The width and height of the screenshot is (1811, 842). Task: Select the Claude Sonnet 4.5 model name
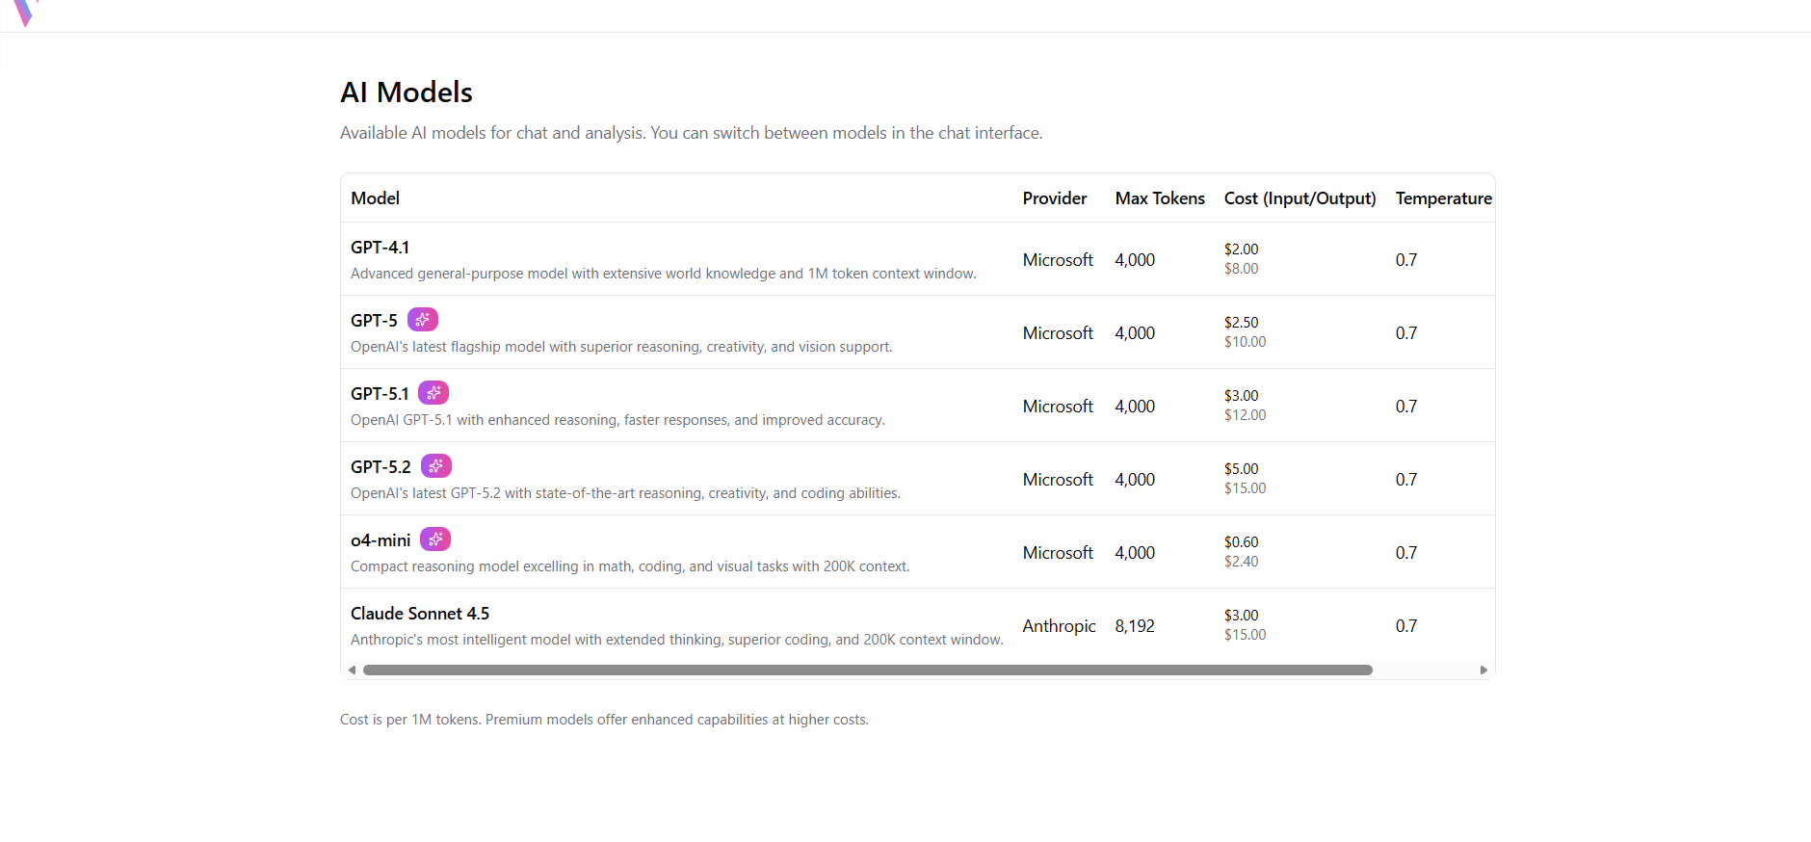coord(420,614)
